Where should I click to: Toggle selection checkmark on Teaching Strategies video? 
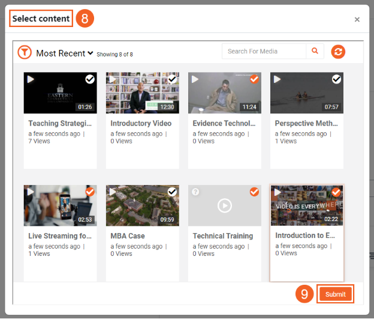pos(90,79)
